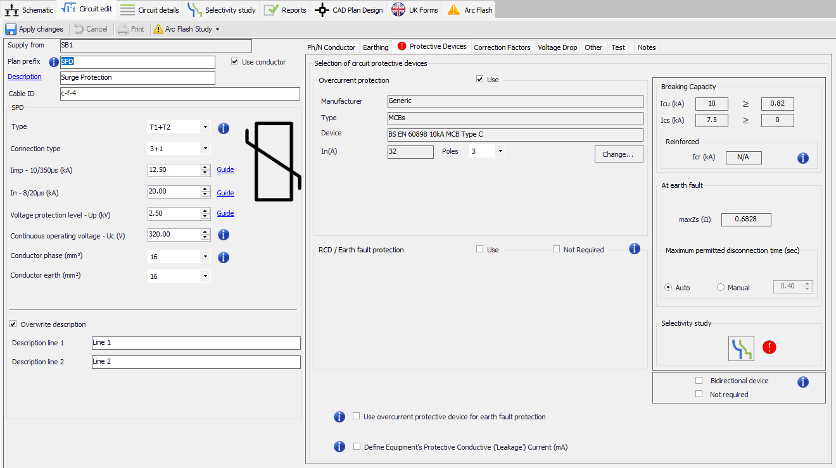Click the Description line 2 field
The height and width of the screenshot is (468, 836).
coord(196,362)
